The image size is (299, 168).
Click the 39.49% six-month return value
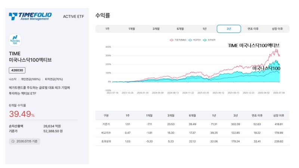point(22,114)
